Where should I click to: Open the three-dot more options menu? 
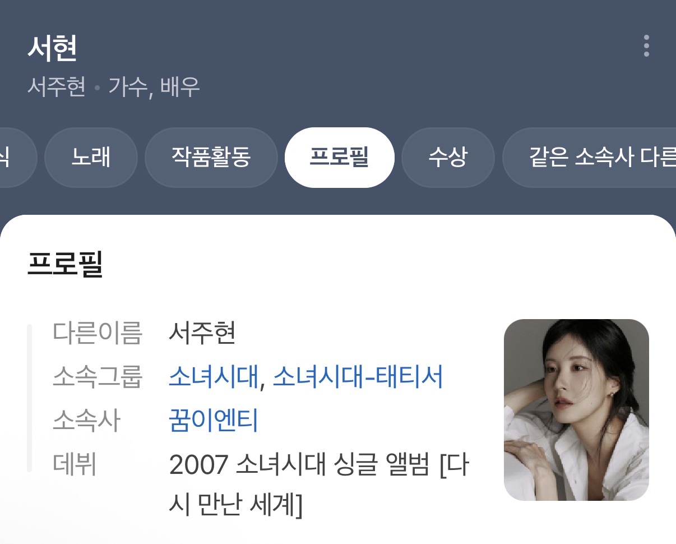[646, 46]
